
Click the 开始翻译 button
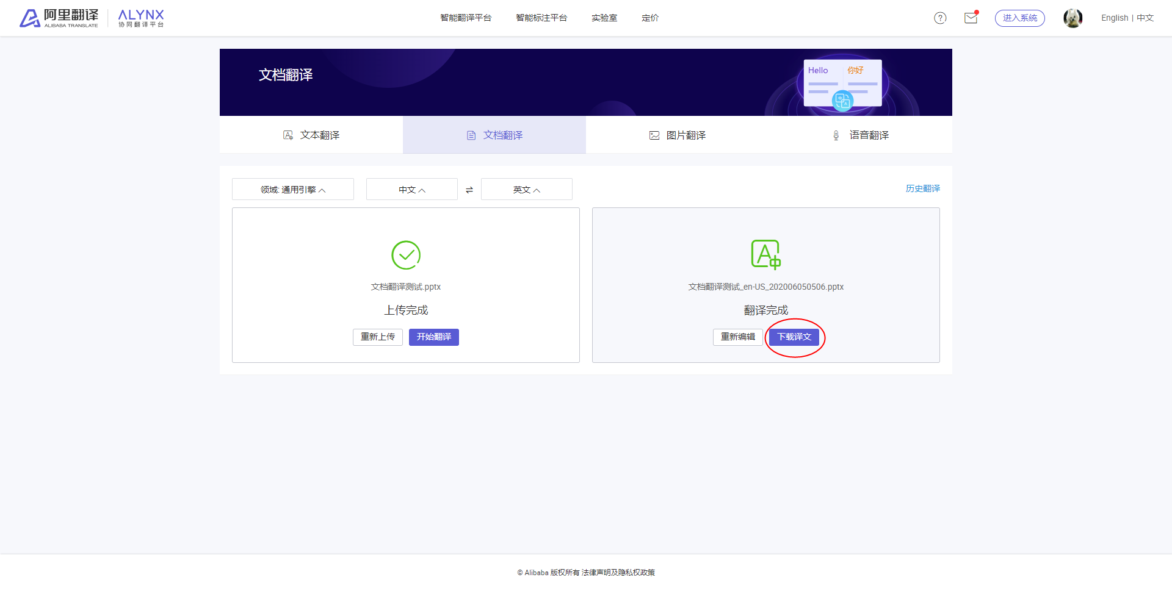pos(434,337)
